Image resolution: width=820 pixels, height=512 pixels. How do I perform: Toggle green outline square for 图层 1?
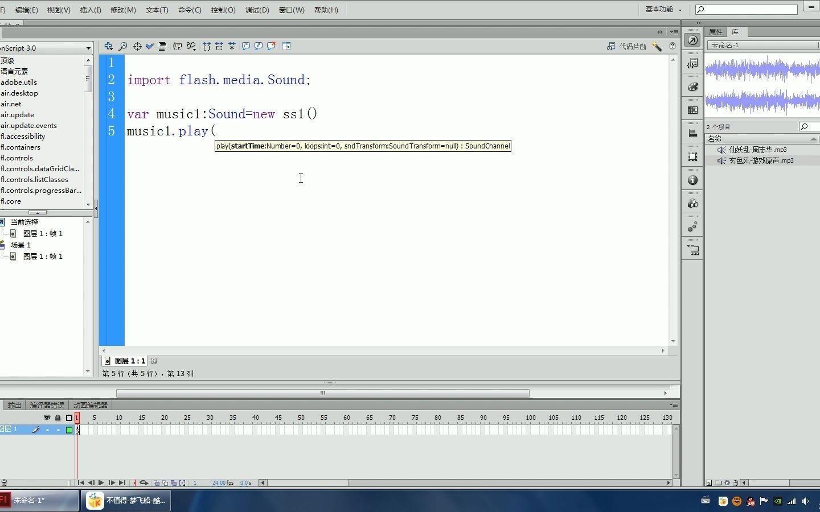pos(69,430)
